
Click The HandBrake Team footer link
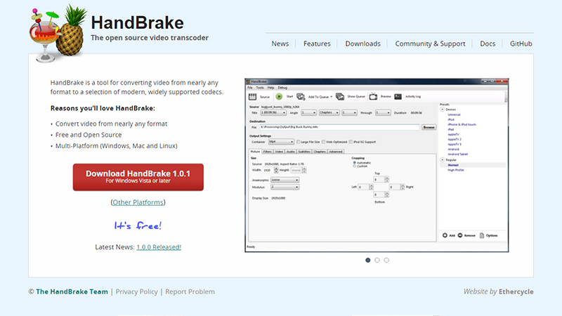[72, 291]
